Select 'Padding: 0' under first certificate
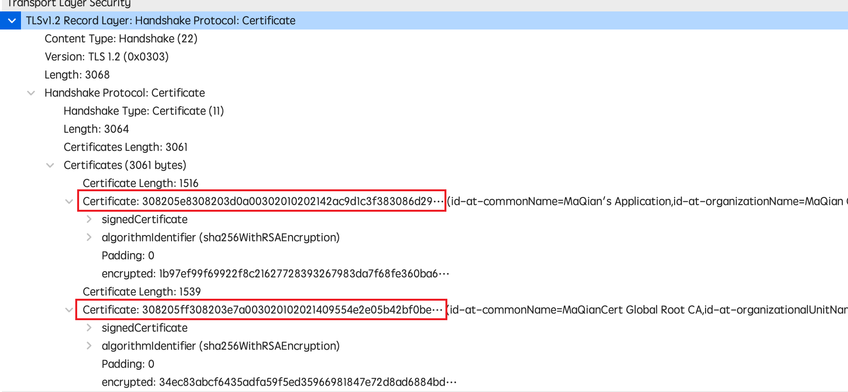 tap(128, 255)
